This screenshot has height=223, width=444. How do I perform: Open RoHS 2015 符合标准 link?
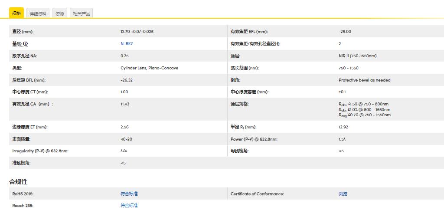[129, 194]
